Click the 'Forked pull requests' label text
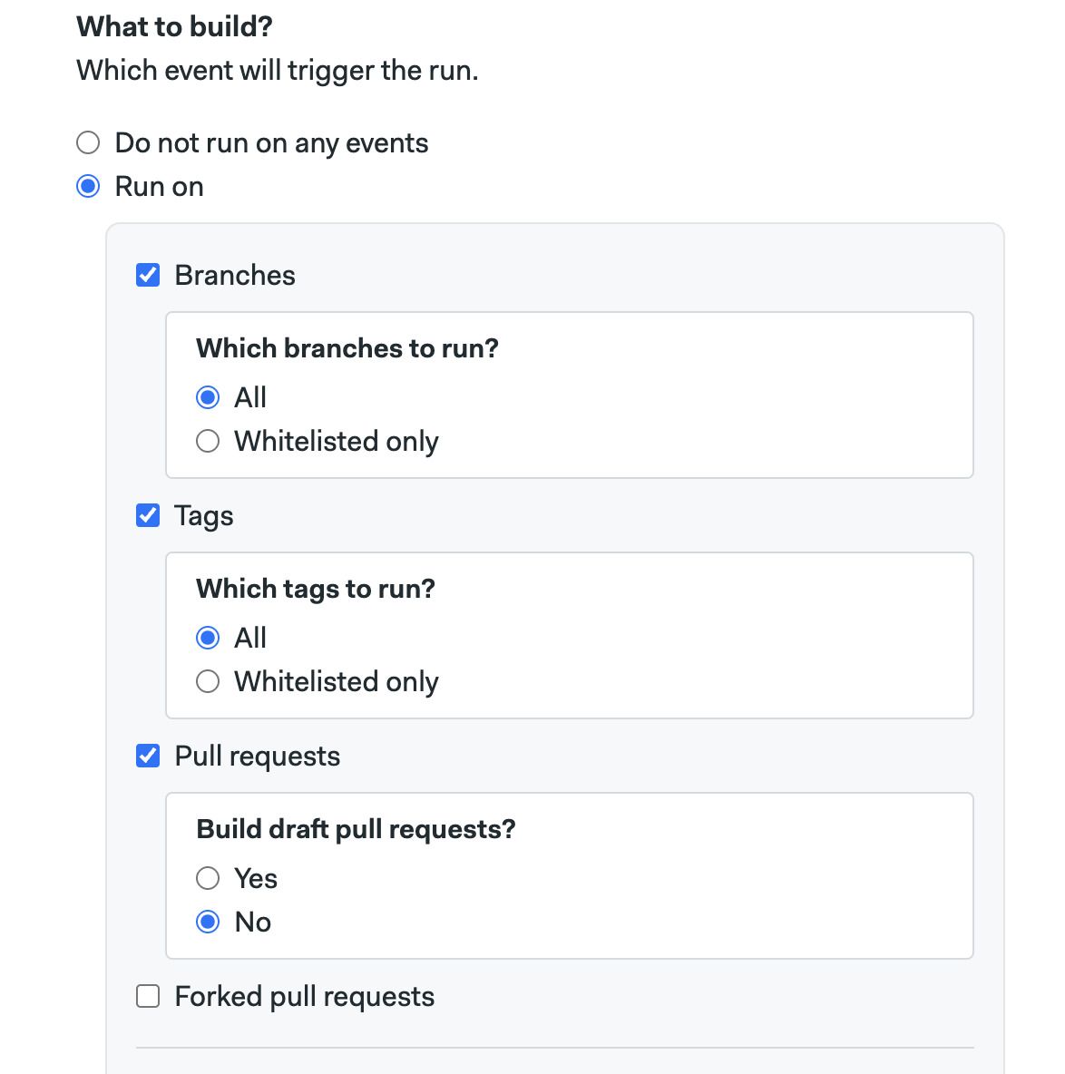Viewport: 1065px width, 1074px height. (x=304, y=996)
